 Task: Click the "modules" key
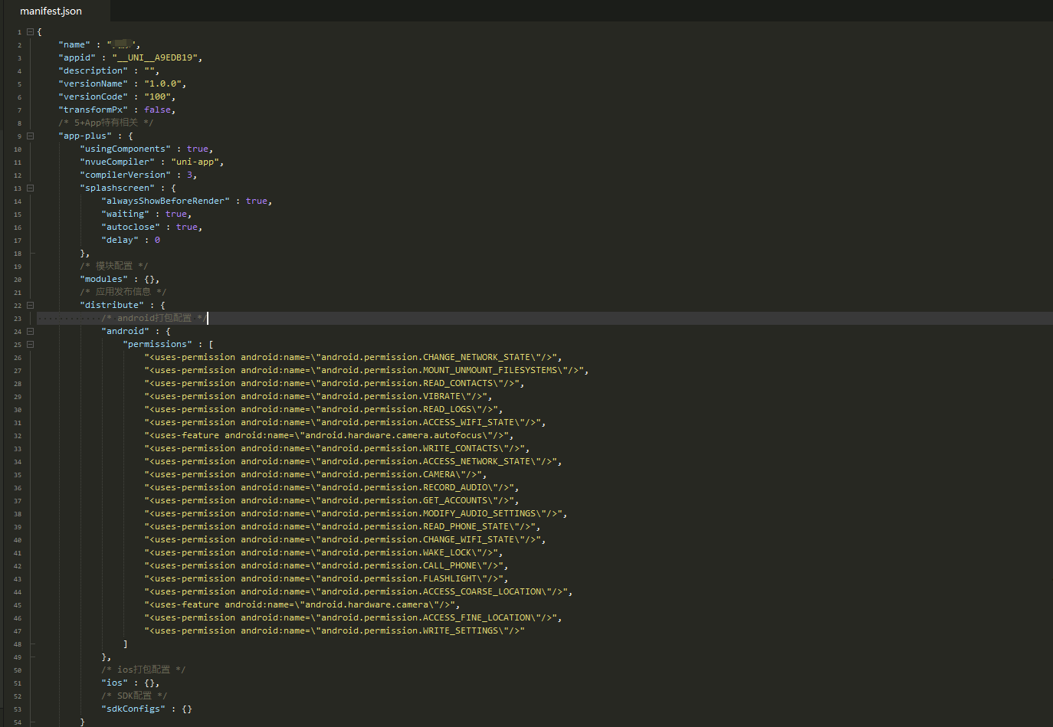point(103,279)
